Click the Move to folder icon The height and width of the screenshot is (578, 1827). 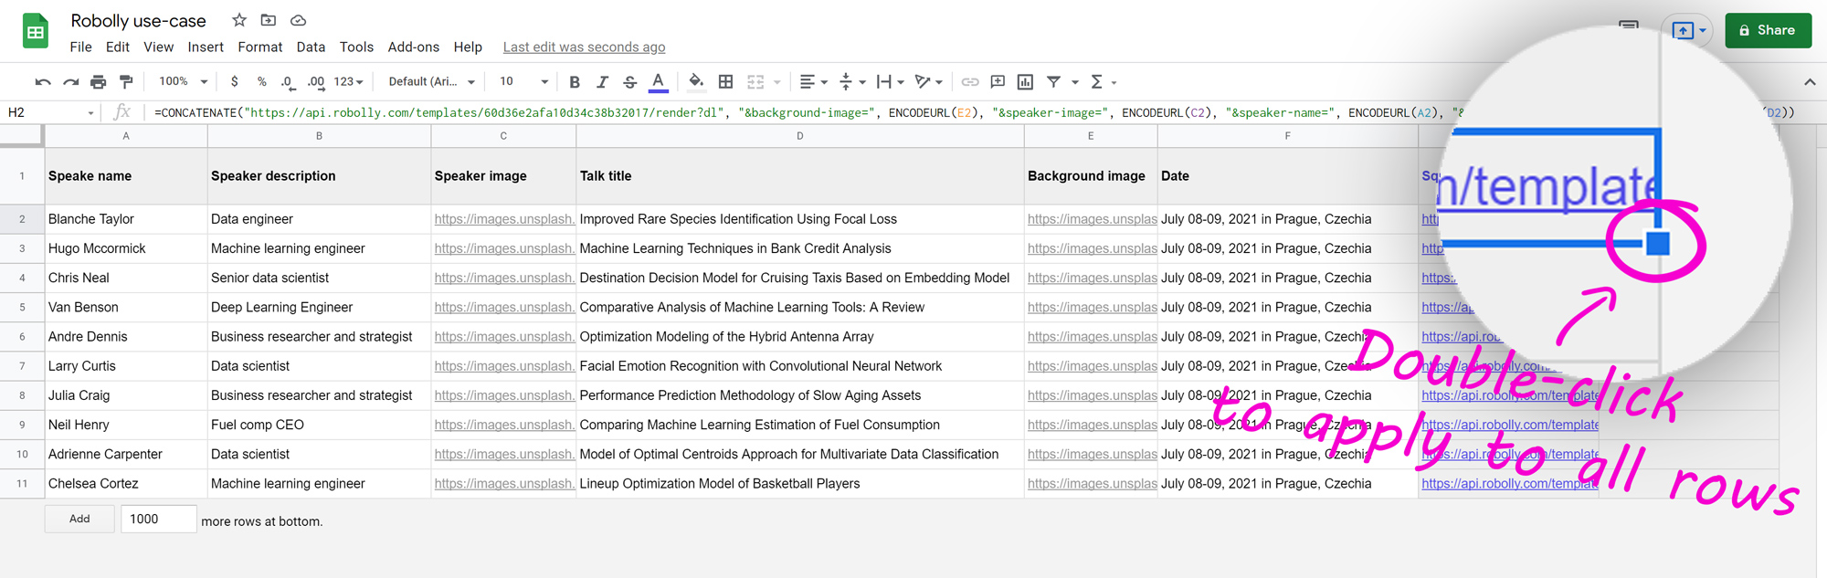click(x=269, y=20)
